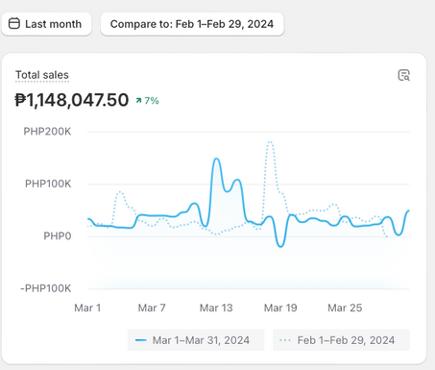The height and width of the screenshot is (370, 435).
Task: Toggle the Feb 1–Feb 29, 2024 legend series
Action: [341, 340]
